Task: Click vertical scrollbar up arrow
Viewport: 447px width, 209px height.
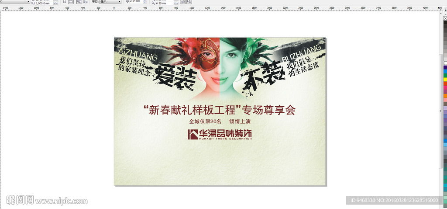Action: coord(441,13)
